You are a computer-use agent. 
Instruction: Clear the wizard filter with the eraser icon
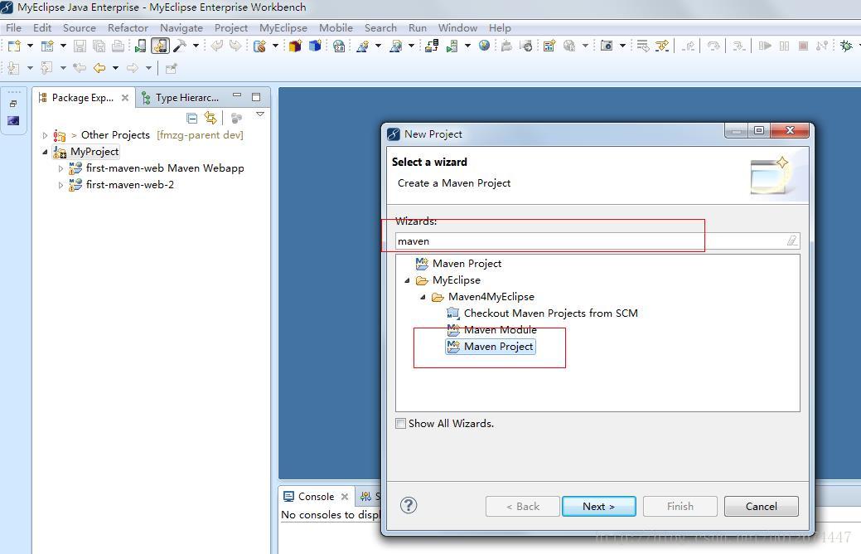pyautogui.click(x=792, y=241)
